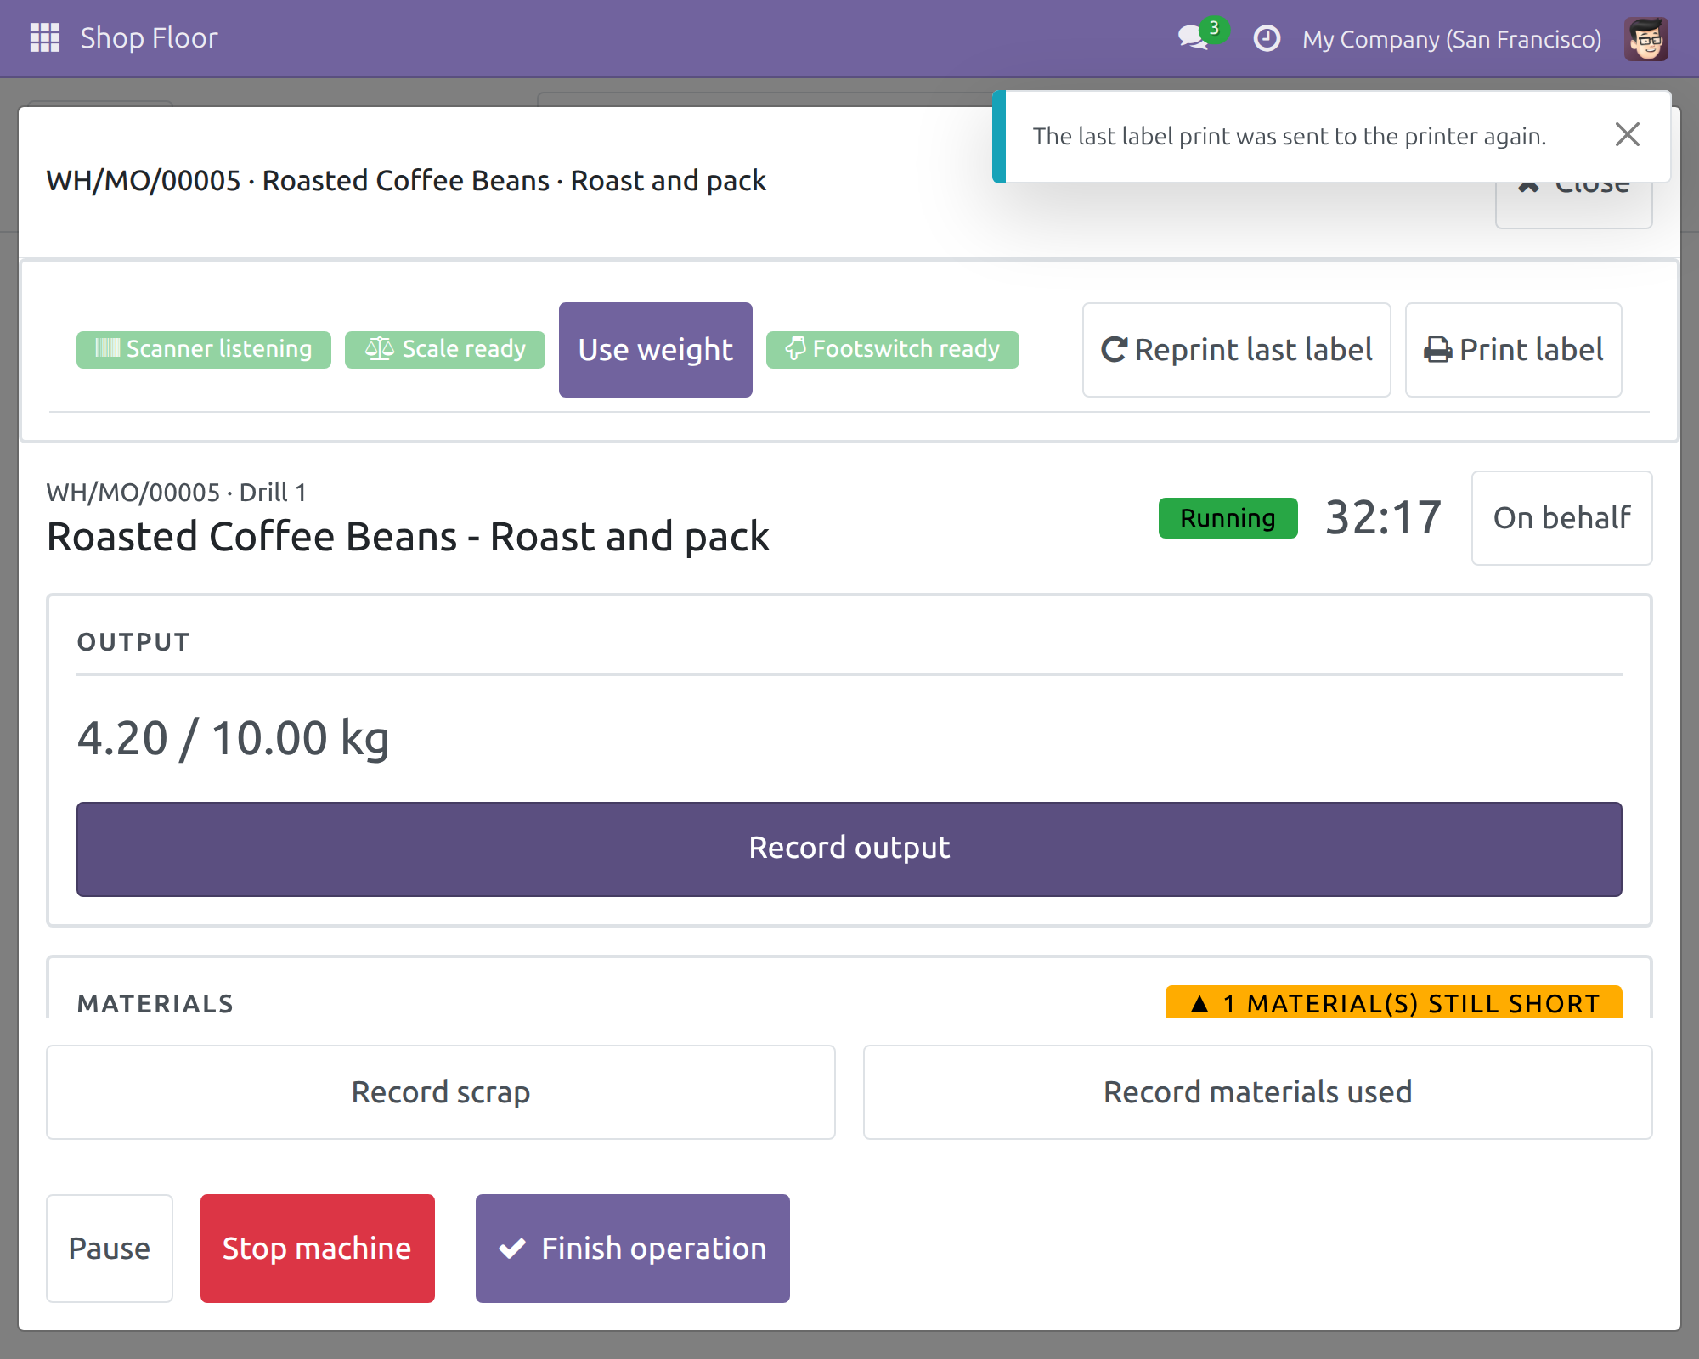Click Finish operation with checkmark
The image size is (1699, 1359).
coord(633,1249)
